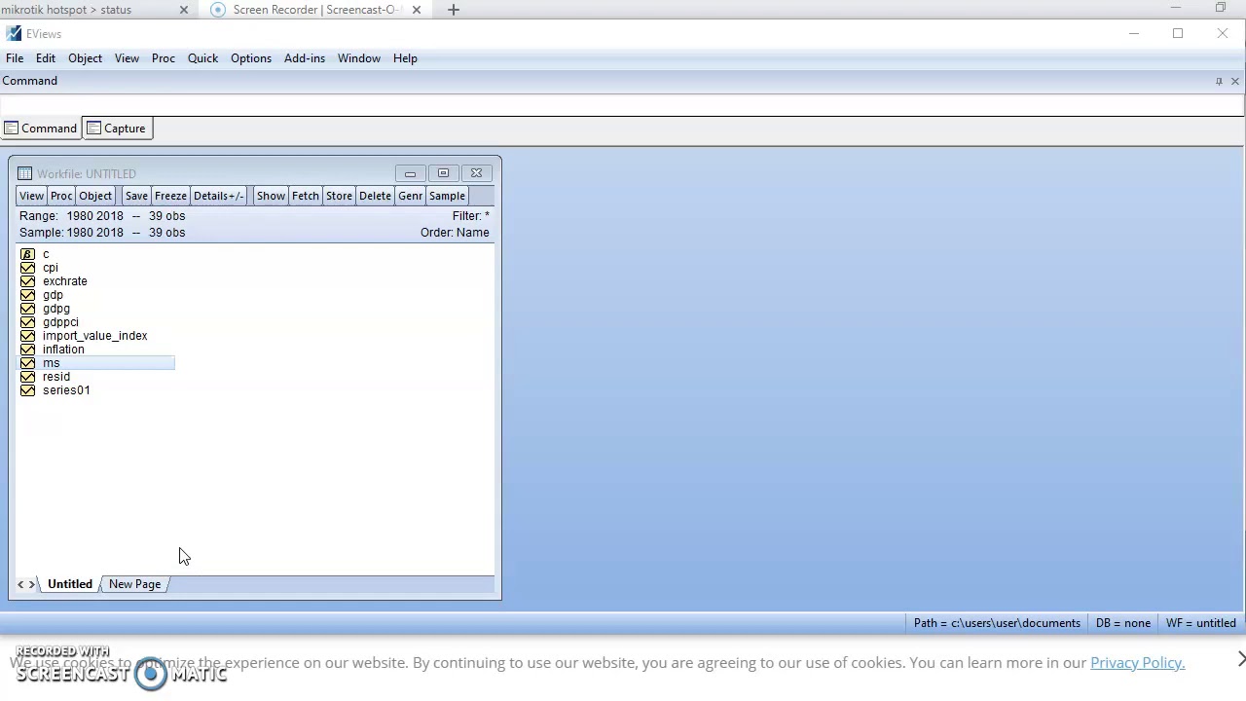Click the Freeze button
This screenshot has height=701, width=1246.
point(170,196)
